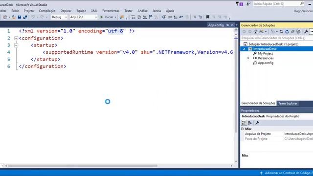Switch to Gerenciador de Soluções bottom tab
This screenshot has width=313, height=176.
tap(258, 103)
